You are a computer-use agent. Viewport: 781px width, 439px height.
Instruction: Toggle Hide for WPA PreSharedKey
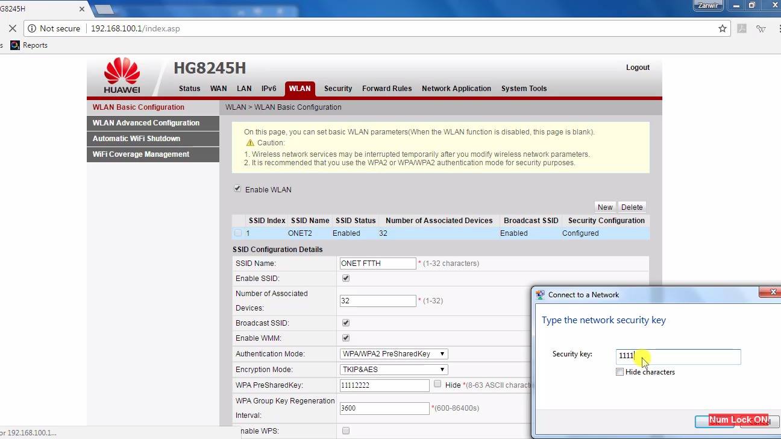click(x=438, y=384)
